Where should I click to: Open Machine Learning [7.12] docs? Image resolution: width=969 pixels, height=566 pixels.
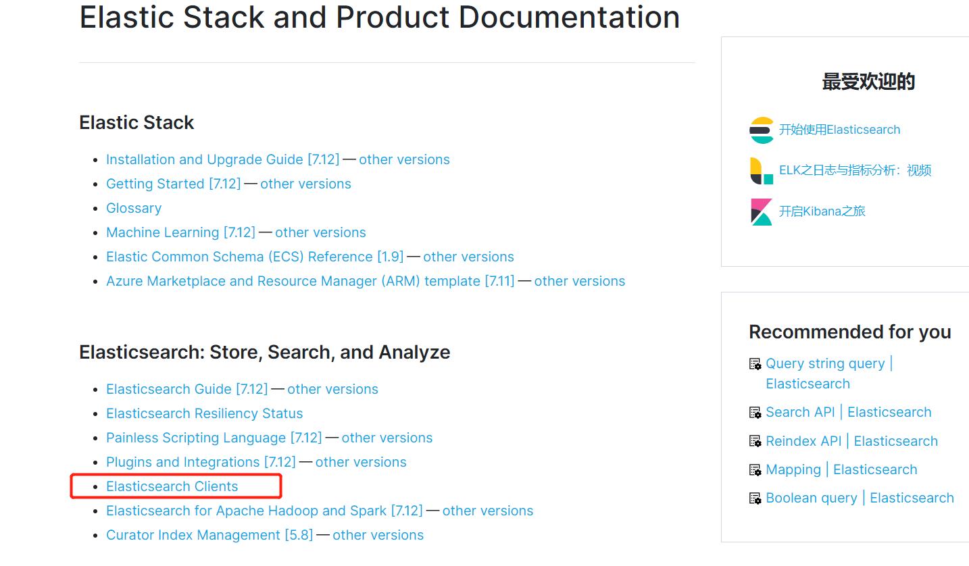[180, 232]
